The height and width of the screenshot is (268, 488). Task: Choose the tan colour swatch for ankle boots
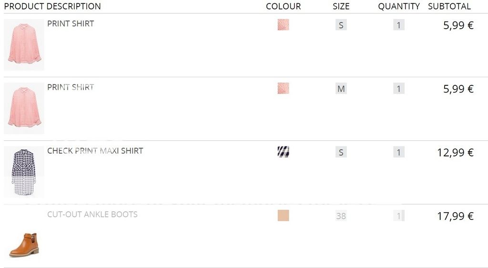tap(283, 216)
